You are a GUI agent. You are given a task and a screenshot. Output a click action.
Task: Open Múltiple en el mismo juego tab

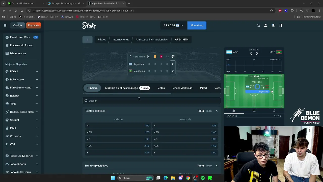coord(127,88)
